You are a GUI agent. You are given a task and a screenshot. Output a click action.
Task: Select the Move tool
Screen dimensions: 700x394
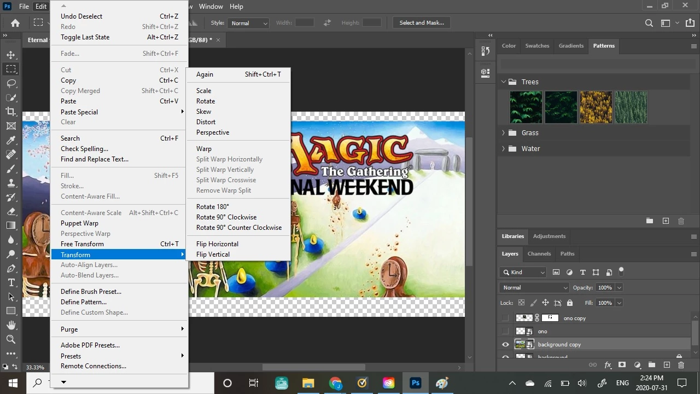click(x=11, y=55)
